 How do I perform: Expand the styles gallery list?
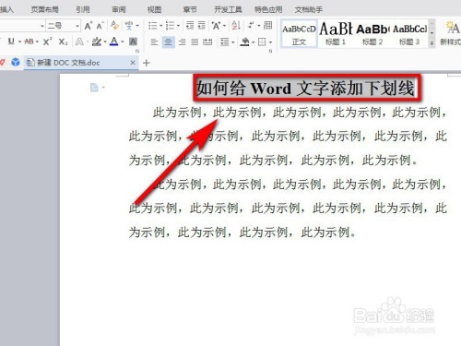(x=431, y=43)
